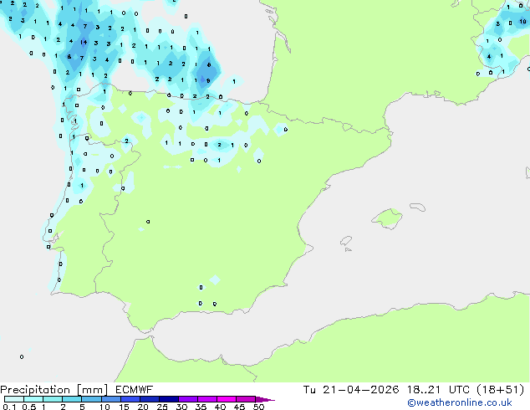
Task: Click the Ibiza island outline
Action: click(x=346, y=241)
